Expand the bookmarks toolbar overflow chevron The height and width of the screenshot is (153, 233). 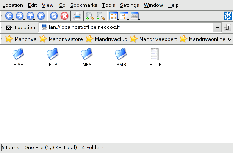click(228, 39)
